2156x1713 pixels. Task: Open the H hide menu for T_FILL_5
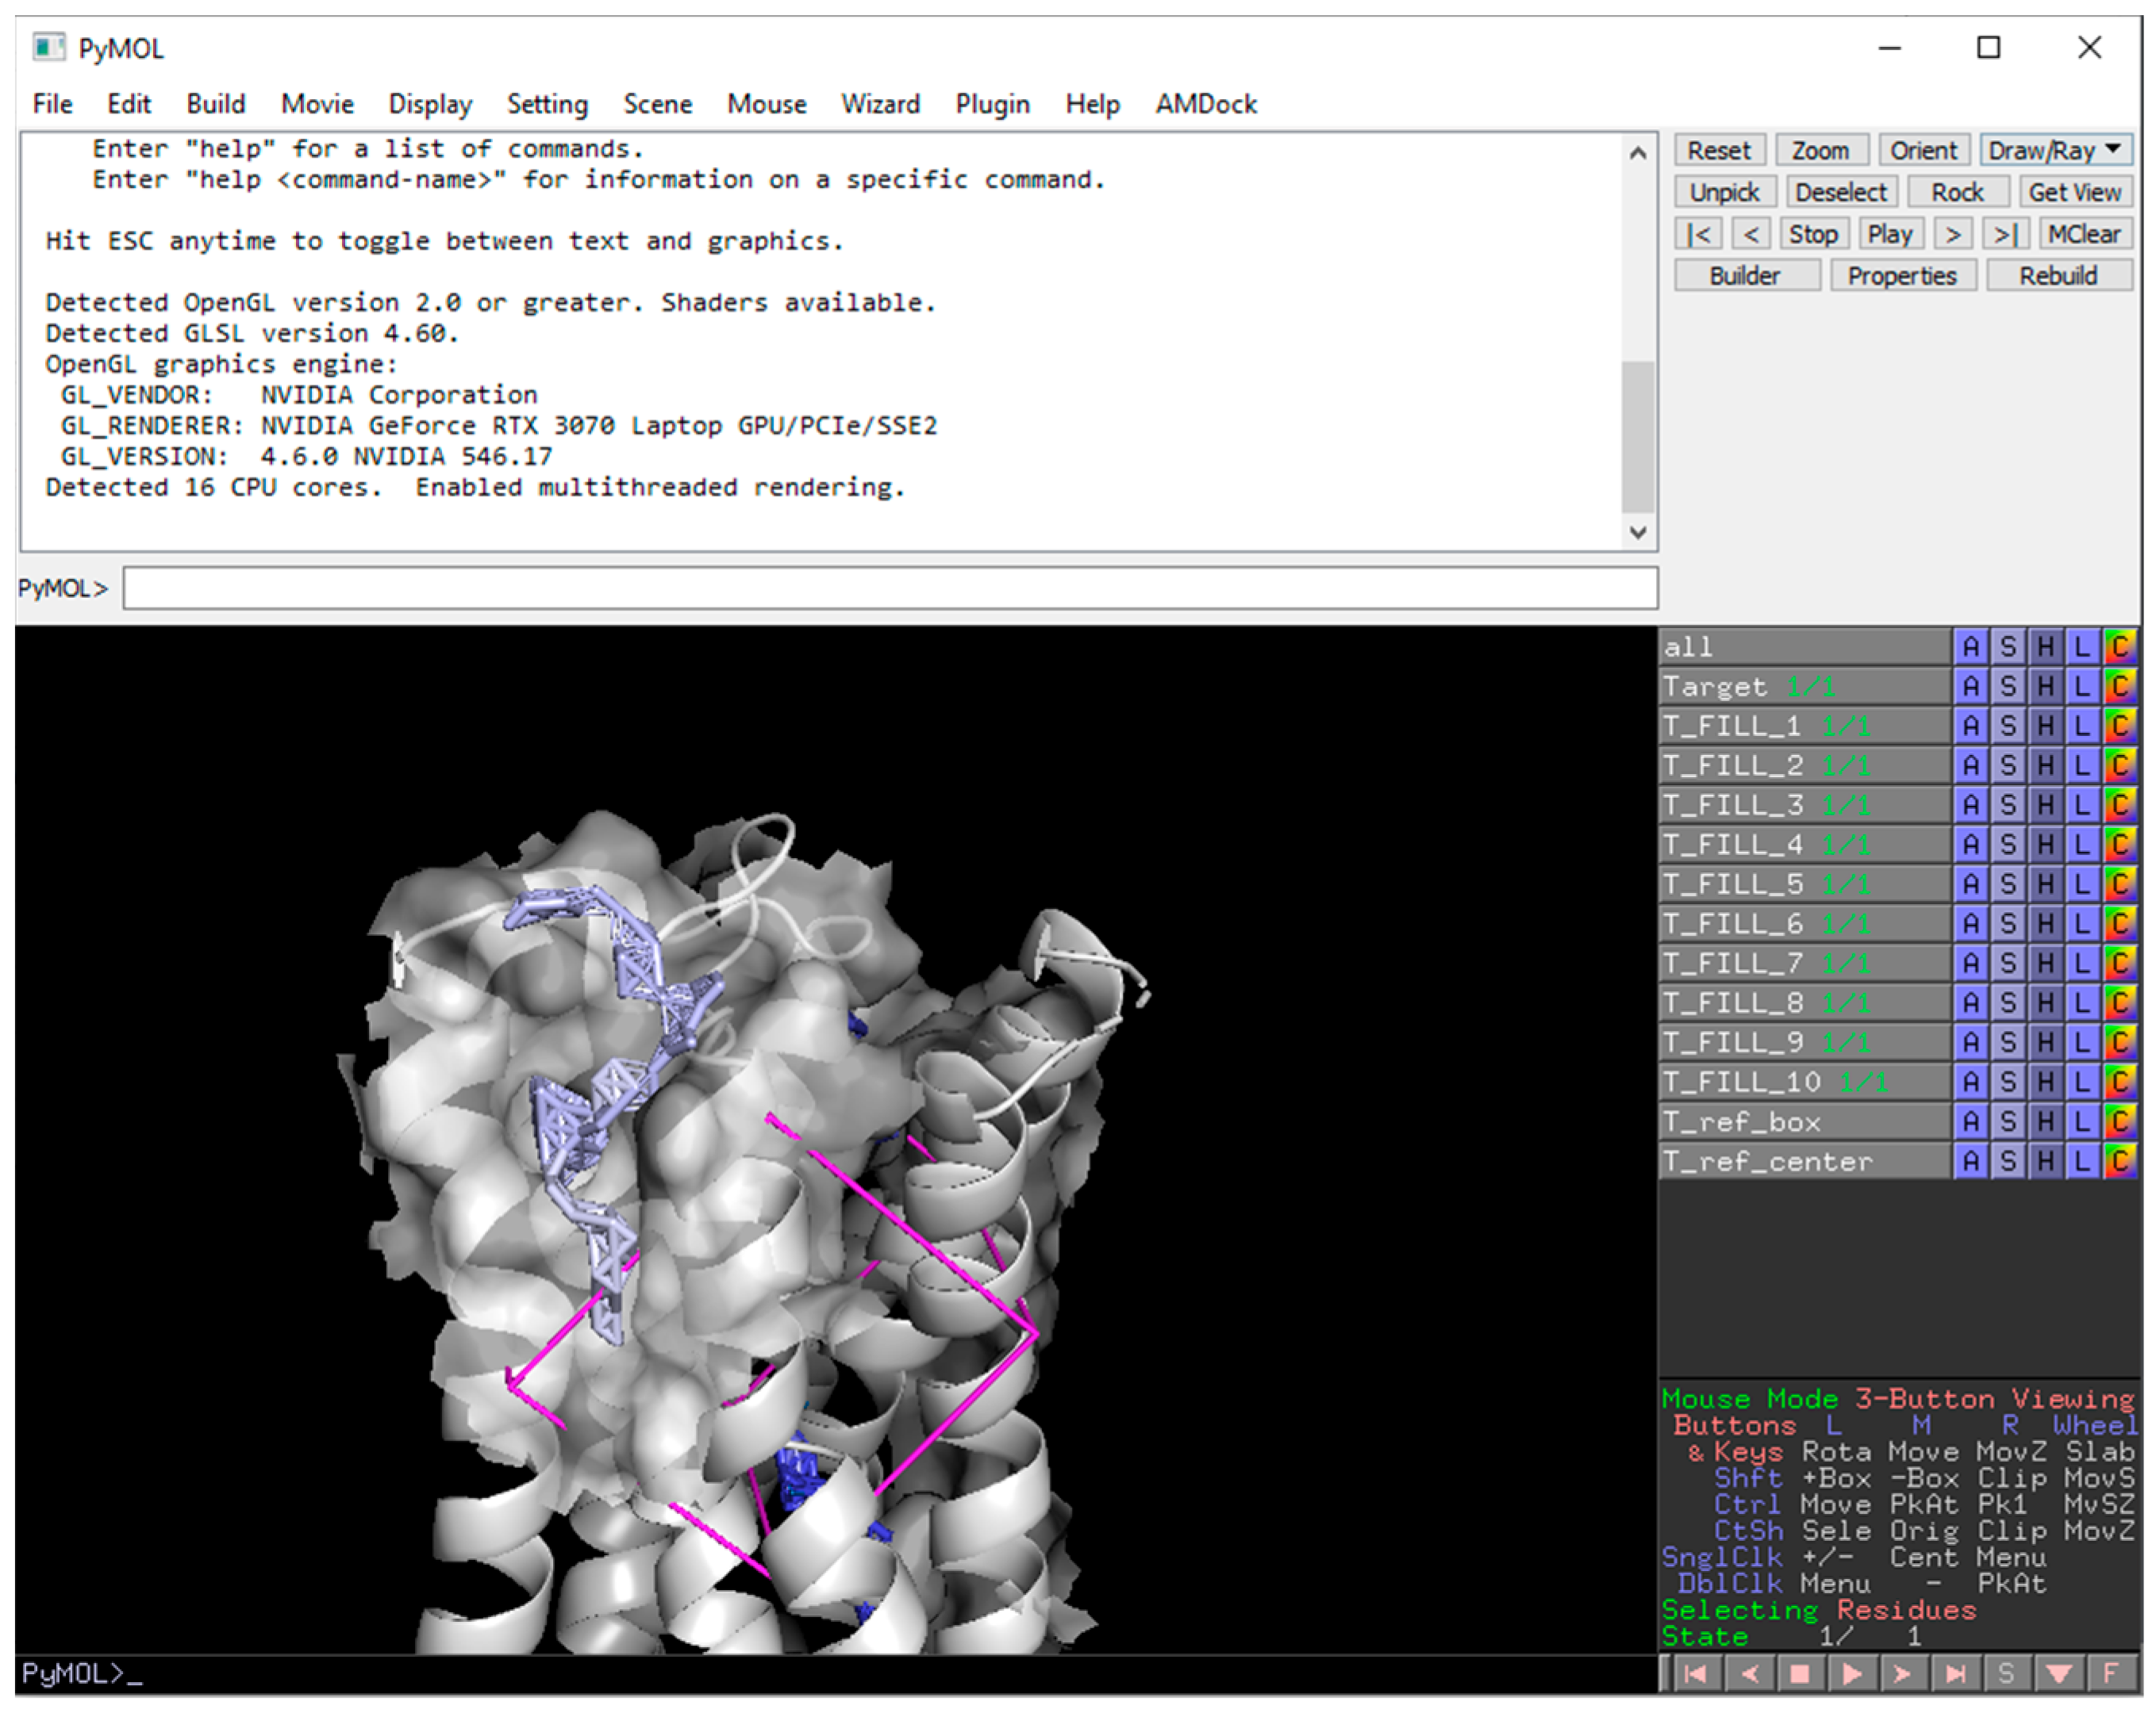coord(2046,883)
